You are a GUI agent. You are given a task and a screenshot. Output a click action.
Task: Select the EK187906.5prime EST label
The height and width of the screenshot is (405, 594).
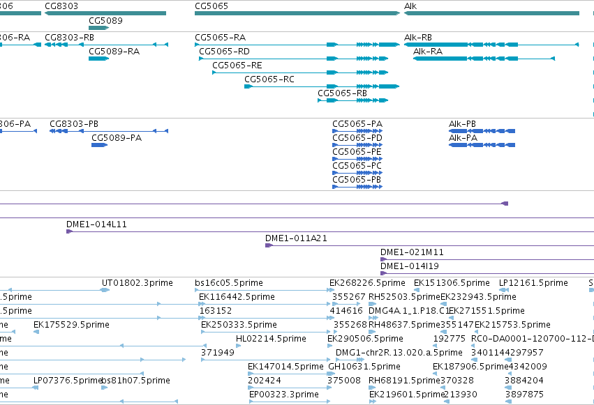[470, 367]
